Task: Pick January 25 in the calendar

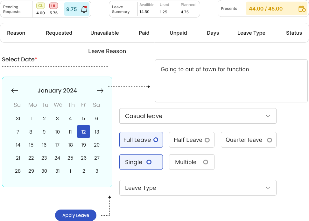Action: [70, 158]
